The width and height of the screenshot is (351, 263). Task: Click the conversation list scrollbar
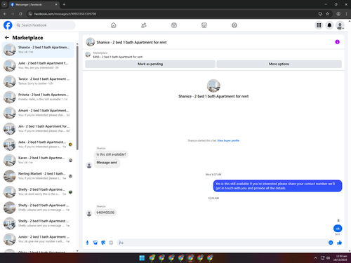tap(77, 98)
